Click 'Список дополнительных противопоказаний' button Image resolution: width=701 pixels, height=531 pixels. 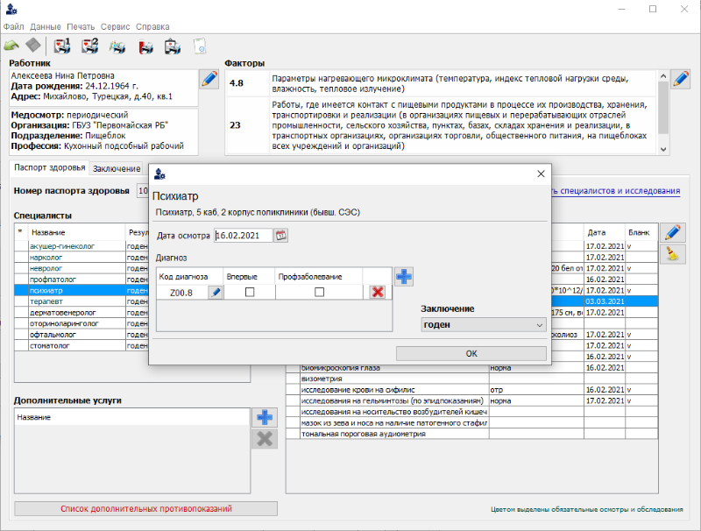click(145, 508)
